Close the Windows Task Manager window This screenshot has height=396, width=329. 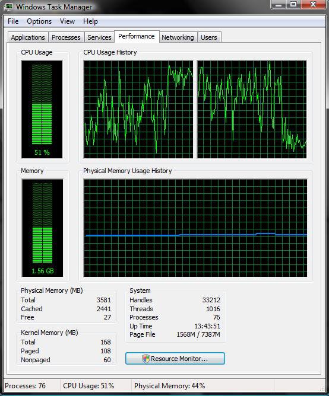point(314,5)
